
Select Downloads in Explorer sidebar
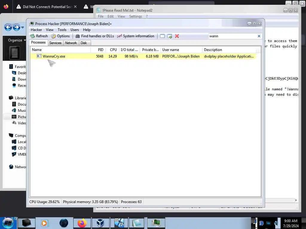(19, 79)
